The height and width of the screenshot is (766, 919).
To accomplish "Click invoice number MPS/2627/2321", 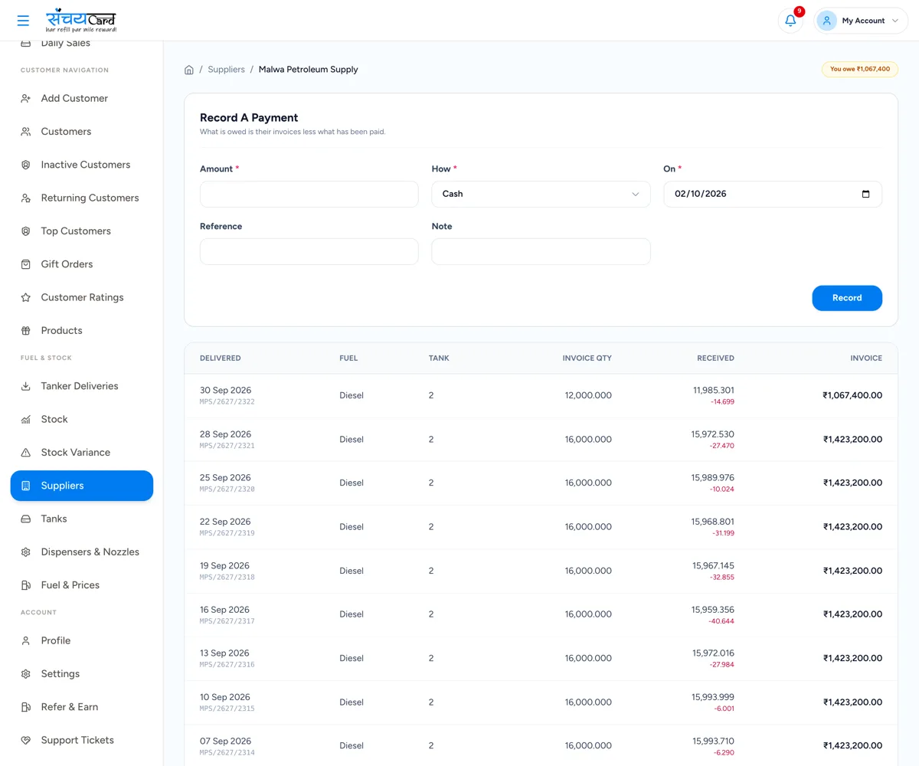I will pyautogui.click(x=227, y=446).
